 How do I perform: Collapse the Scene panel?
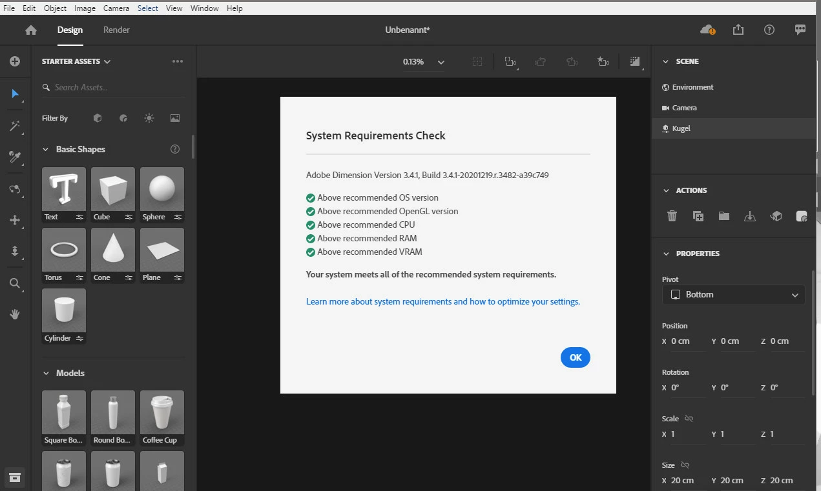[x=667, y=61]
